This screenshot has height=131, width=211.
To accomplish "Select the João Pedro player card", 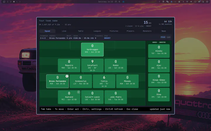I will [x=115, y=97].
